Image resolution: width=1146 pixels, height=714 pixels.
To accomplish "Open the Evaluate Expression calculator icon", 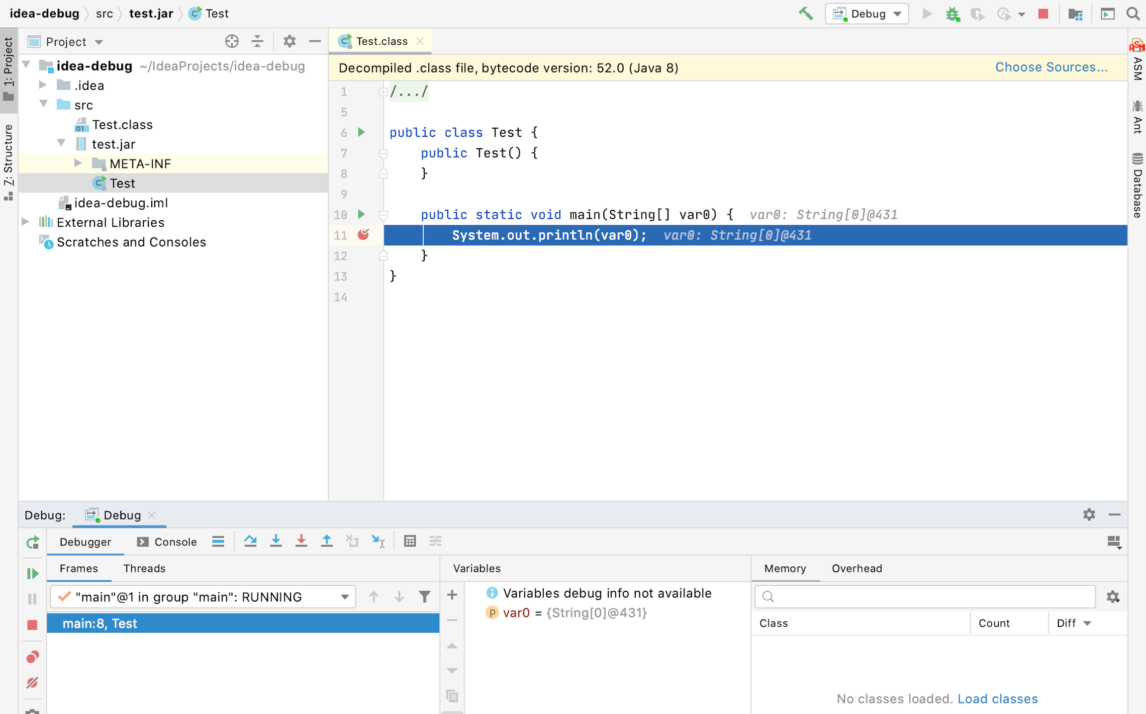I will tap(409, 541).
